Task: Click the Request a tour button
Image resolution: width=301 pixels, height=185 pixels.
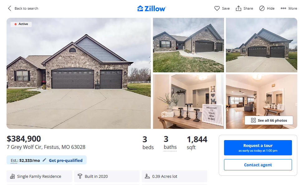Action: (258, 148)
